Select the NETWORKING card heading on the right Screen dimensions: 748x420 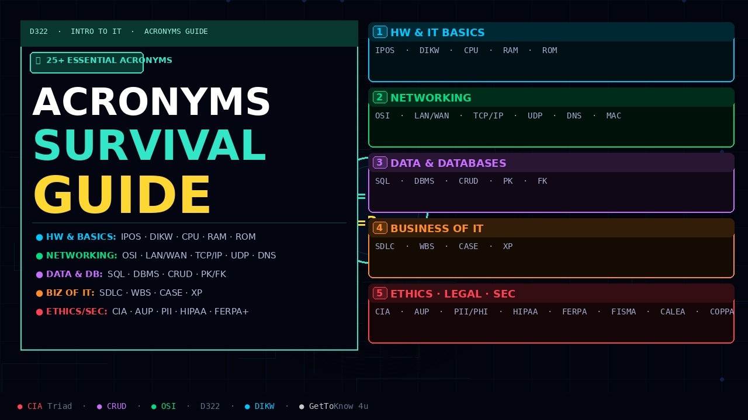(x=431, y=98)
